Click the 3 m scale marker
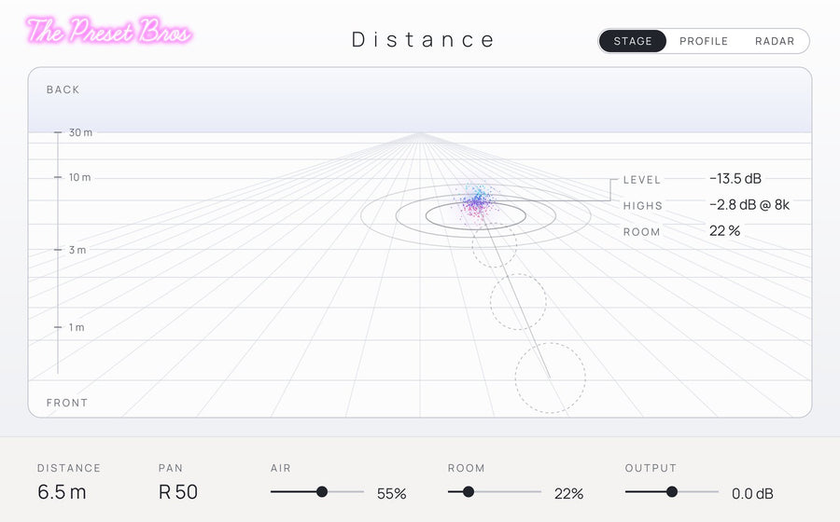Image resolution: width=840 pixels, height=522 pixels. click(71, 250)
